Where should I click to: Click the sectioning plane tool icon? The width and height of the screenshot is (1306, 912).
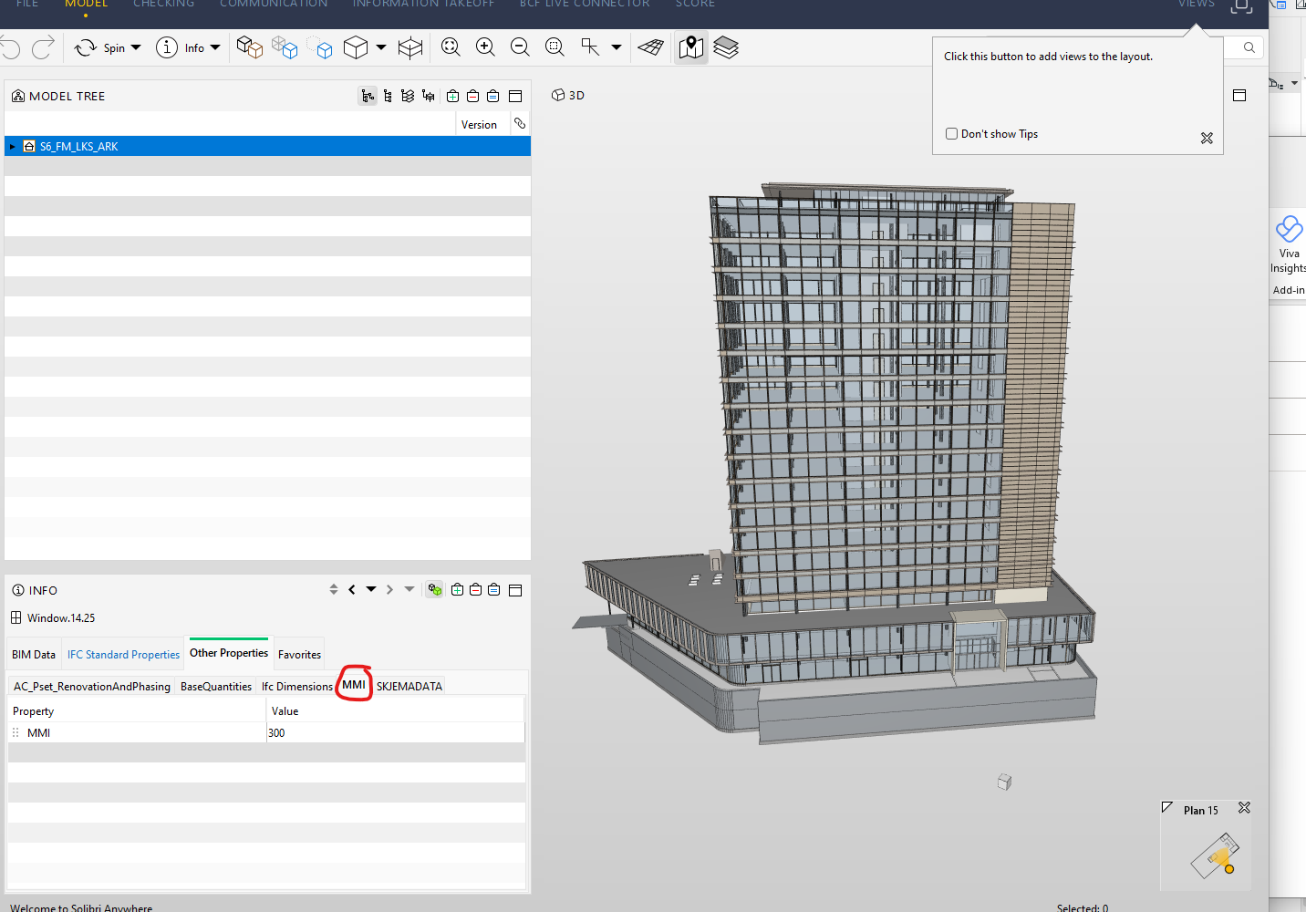pyautogui.click(x=650, y=47)
